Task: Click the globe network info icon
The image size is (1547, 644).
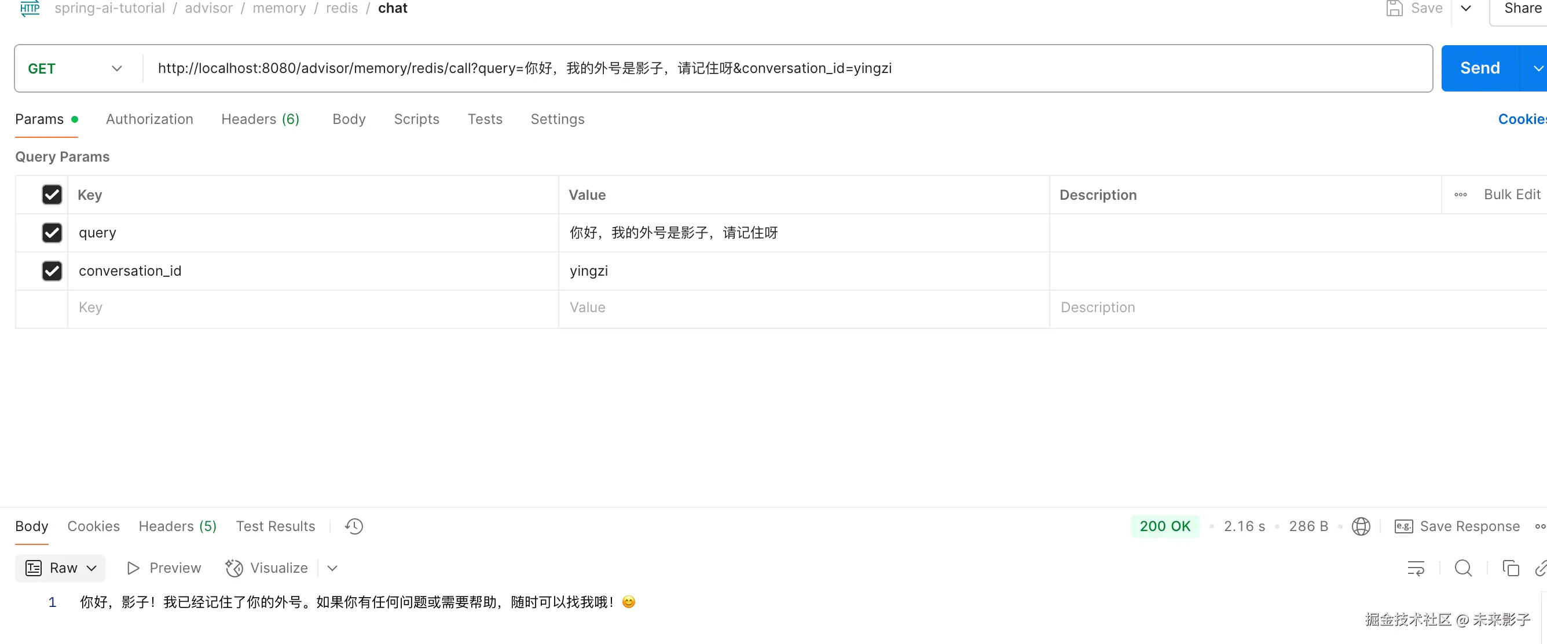Action: (x=1360, y=526)
